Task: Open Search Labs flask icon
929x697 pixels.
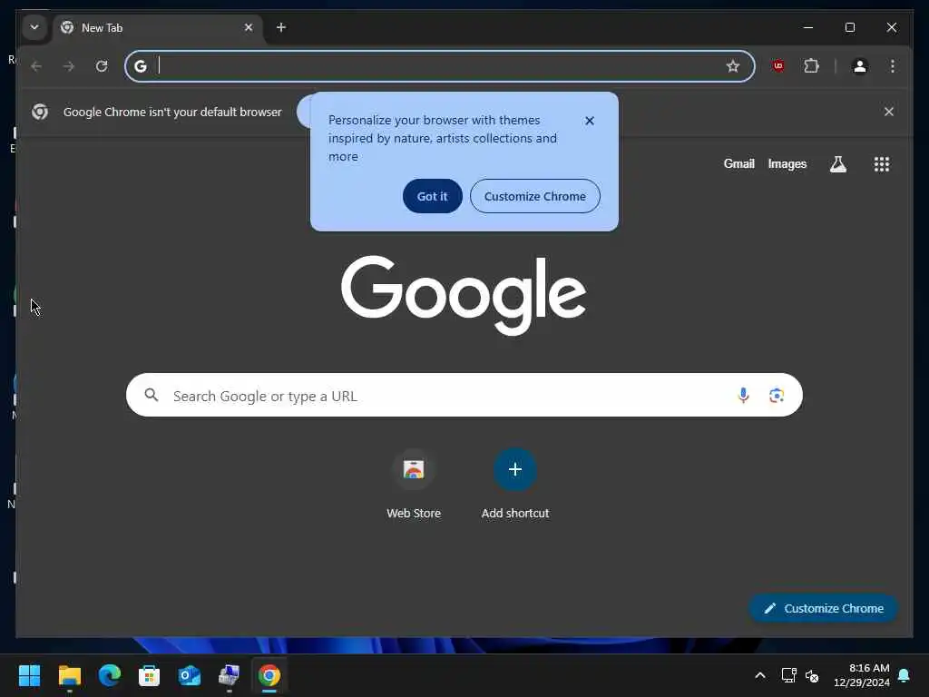Action: pyautogui.click(x=837, y=164)
